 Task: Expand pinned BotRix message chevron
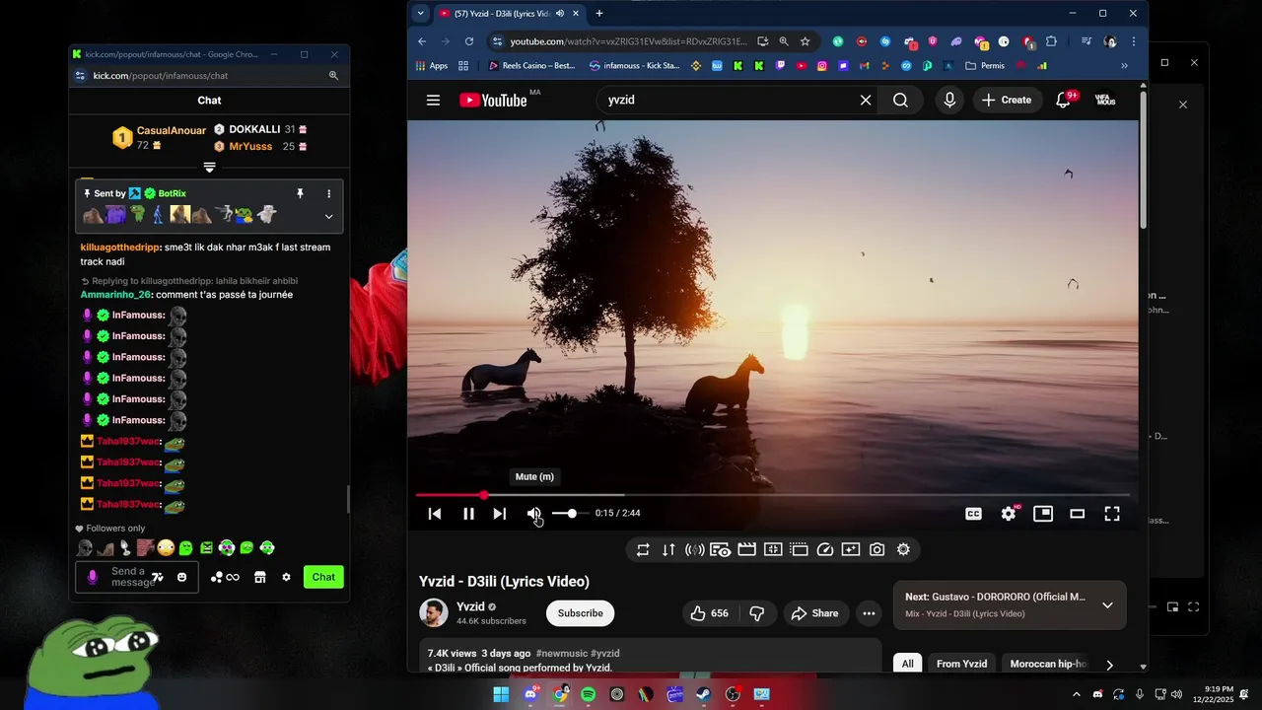coord(328,216)
